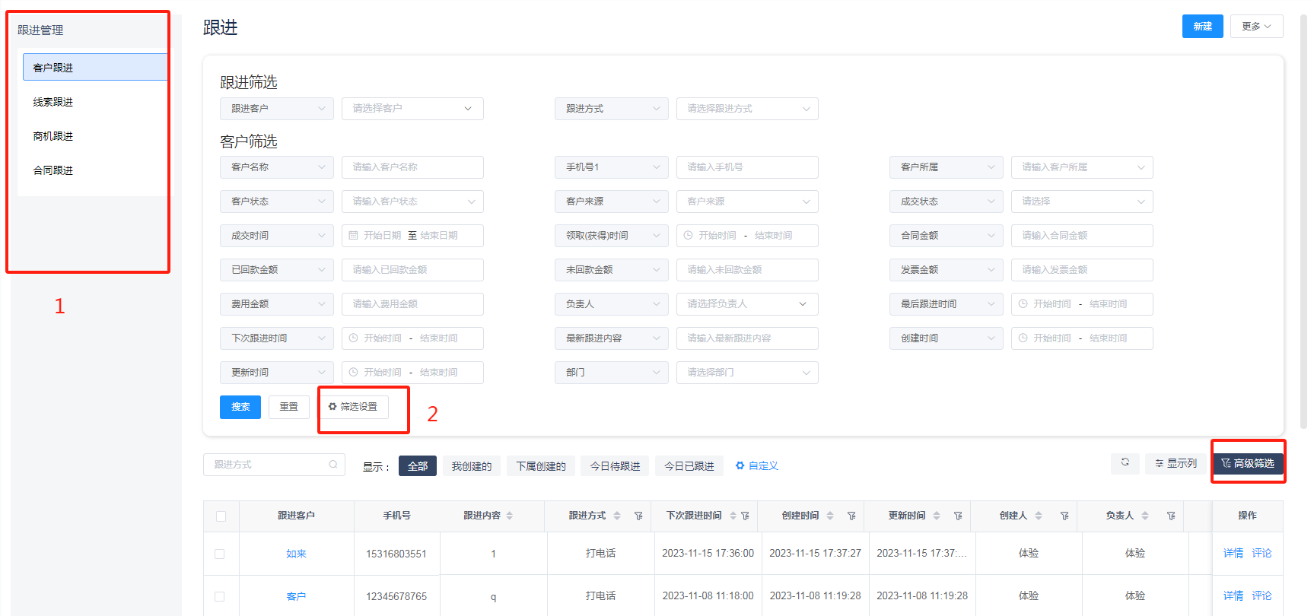Viewport: 1314px width, 616px height.
Task: Sort the 创建时间 column using its arrows
Action: [x=830, y=516]
